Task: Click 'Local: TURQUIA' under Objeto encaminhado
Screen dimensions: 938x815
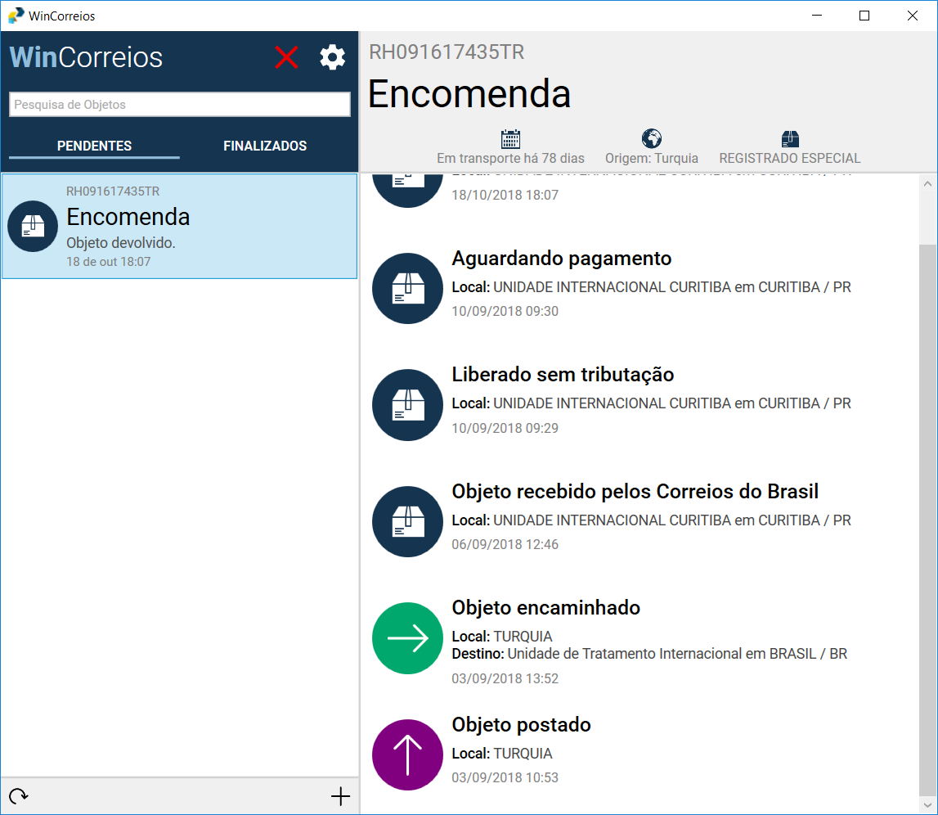Action: pyautogui.click(x=502, y=637)
